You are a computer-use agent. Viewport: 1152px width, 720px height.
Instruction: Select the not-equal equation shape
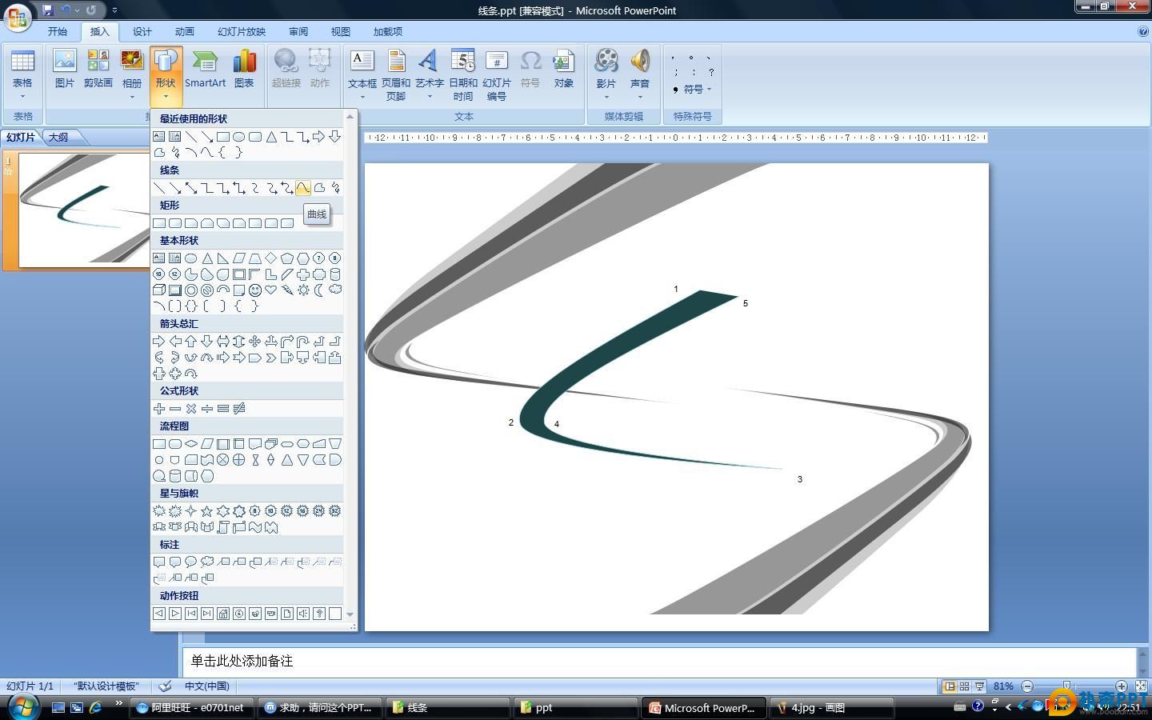point(238,409)
